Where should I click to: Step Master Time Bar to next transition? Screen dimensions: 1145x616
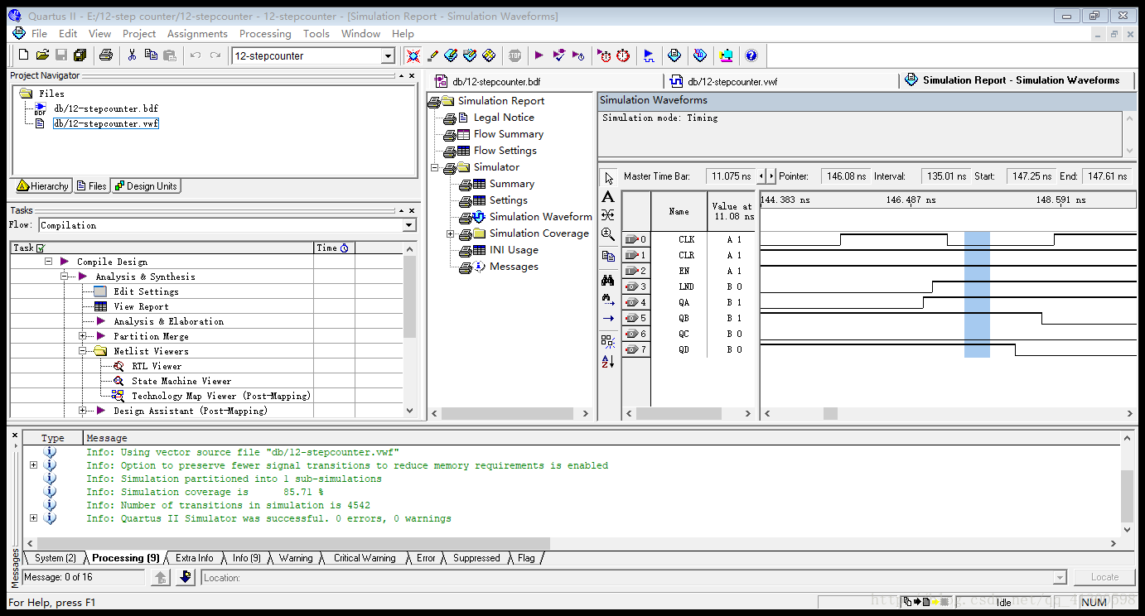[x=771, y=176]
